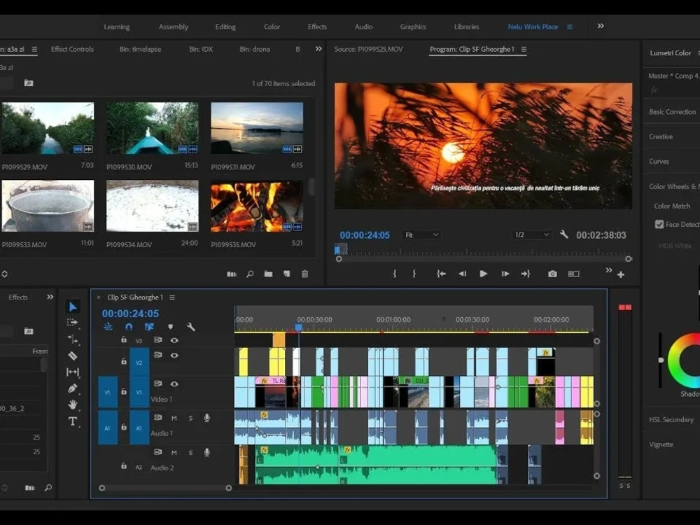The image size is (700, 525).
Task: Open Program monitor settings wrench
Action: point(563,234)
